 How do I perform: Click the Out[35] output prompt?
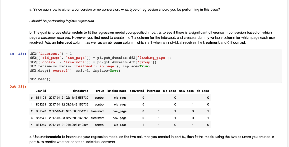pyautogui.click(x=18, y=87)
